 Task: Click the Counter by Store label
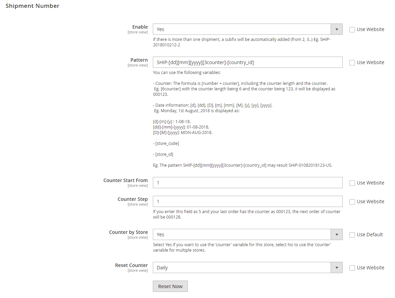(128, 232)
